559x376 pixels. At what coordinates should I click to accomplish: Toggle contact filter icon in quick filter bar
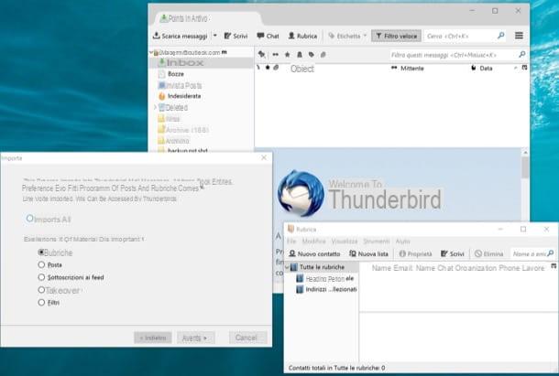pyautogui.click(x=300, y=55)
